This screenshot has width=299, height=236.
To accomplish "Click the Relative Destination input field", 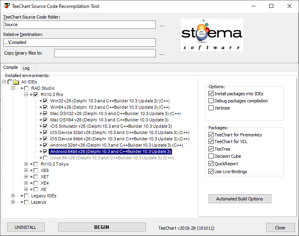I will [x=79, y=43].
